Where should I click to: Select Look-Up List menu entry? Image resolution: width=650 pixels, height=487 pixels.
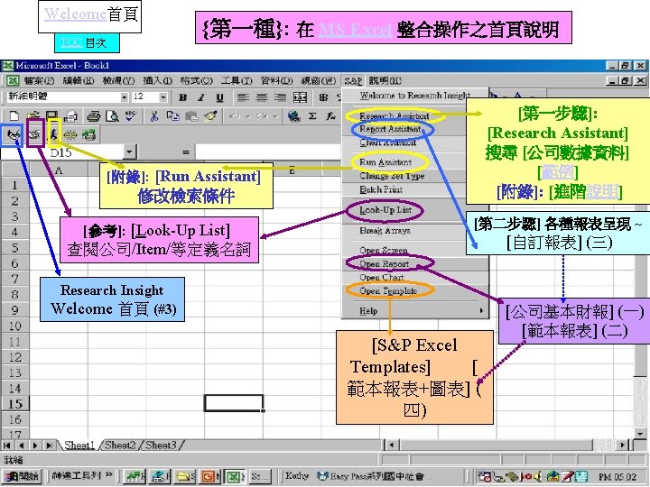coord(385,210)
